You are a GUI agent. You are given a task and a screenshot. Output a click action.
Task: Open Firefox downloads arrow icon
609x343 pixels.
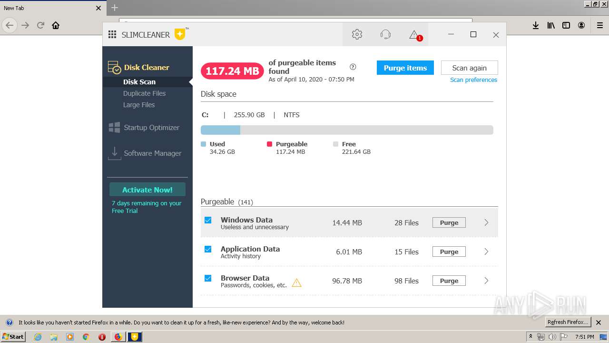[x=536, y=25]
